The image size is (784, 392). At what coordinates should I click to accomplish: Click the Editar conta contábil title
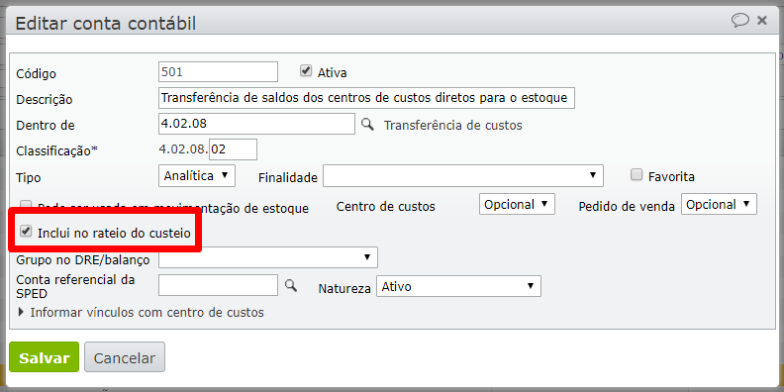click(106, 23)
